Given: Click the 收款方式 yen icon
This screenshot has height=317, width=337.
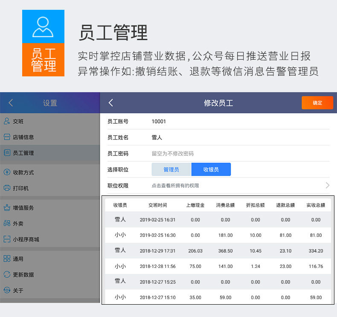Looking at the screenshot, I should (7, 172).
